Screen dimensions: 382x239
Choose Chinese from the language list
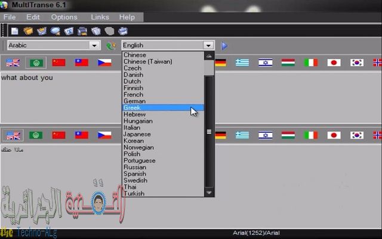click(163, 55)
